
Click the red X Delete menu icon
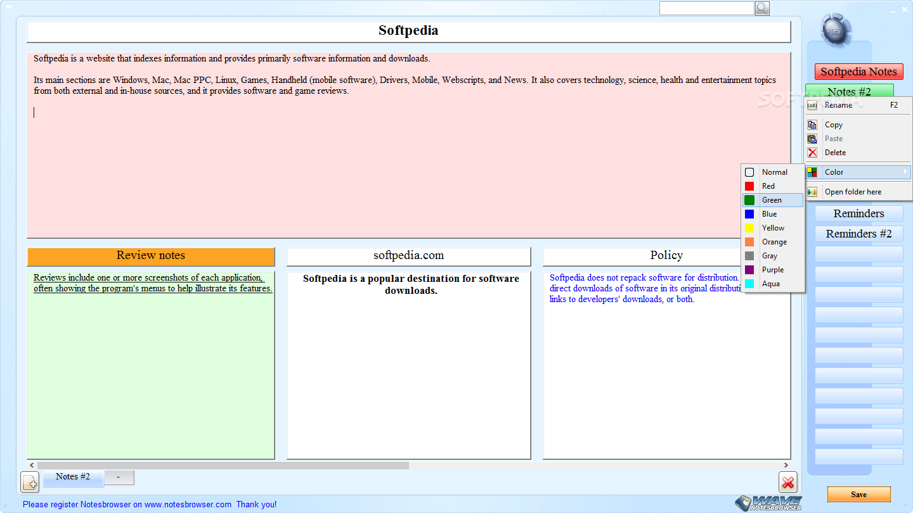(812, 153)
